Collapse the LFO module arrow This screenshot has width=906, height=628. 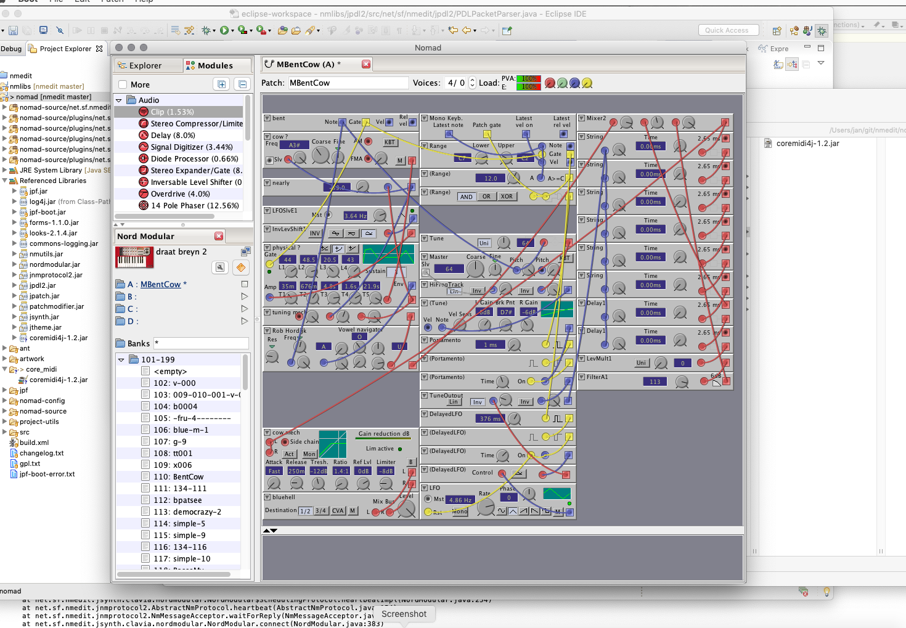click(425, 487)
